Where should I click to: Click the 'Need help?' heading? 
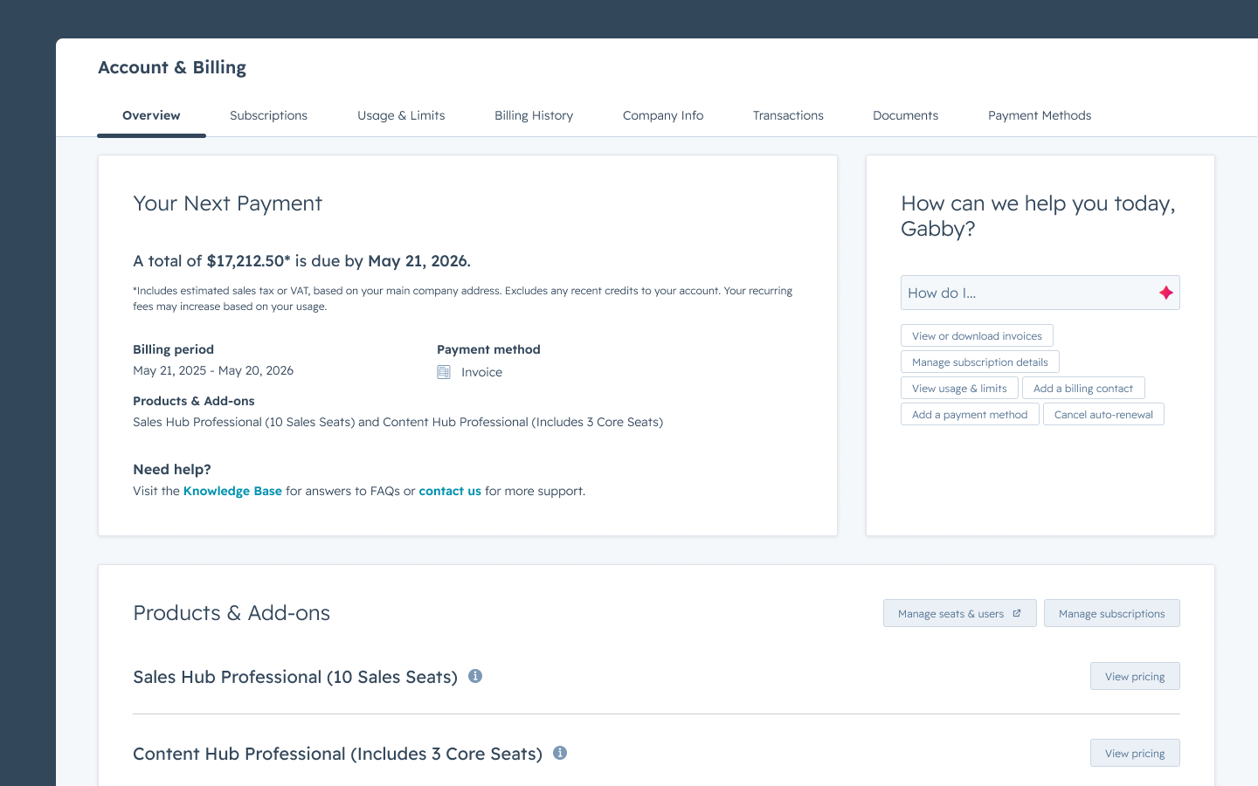pos(172,469)
